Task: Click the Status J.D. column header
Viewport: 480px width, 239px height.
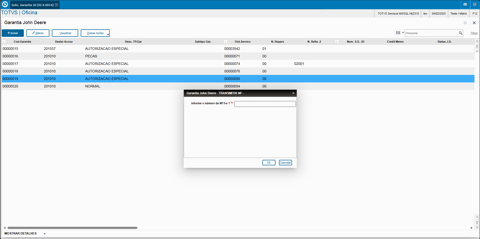Action: click(x=444, y=42)
